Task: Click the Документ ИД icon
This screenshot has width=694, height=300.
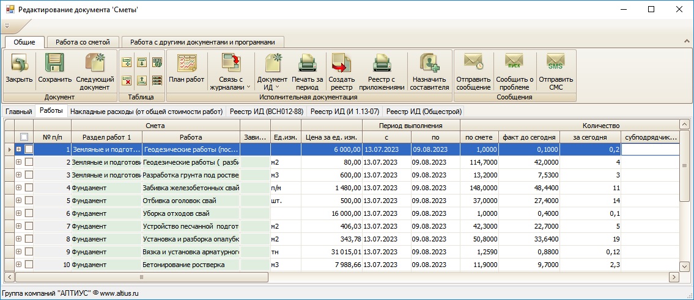Action: (x=273, y=63)
